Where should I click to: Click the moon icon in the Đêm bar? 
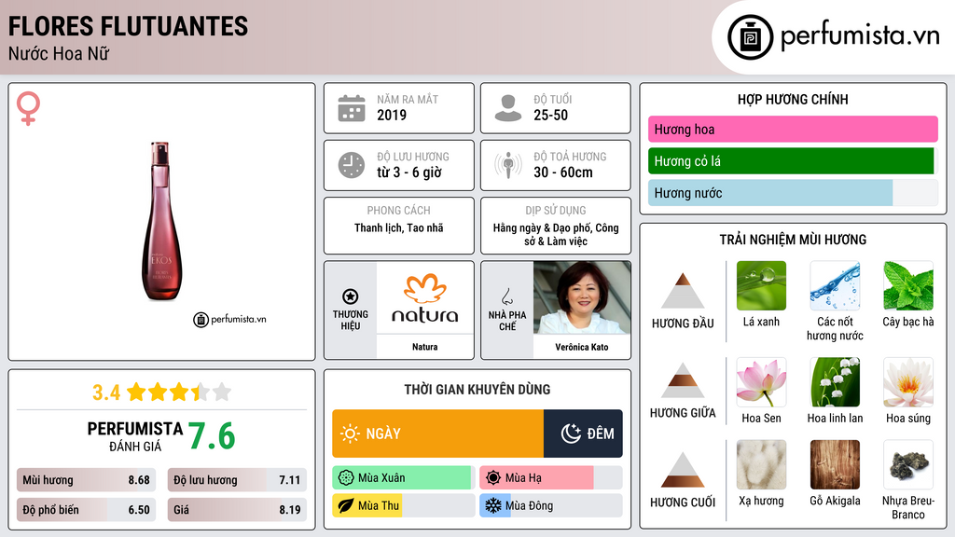coord(572,434)
